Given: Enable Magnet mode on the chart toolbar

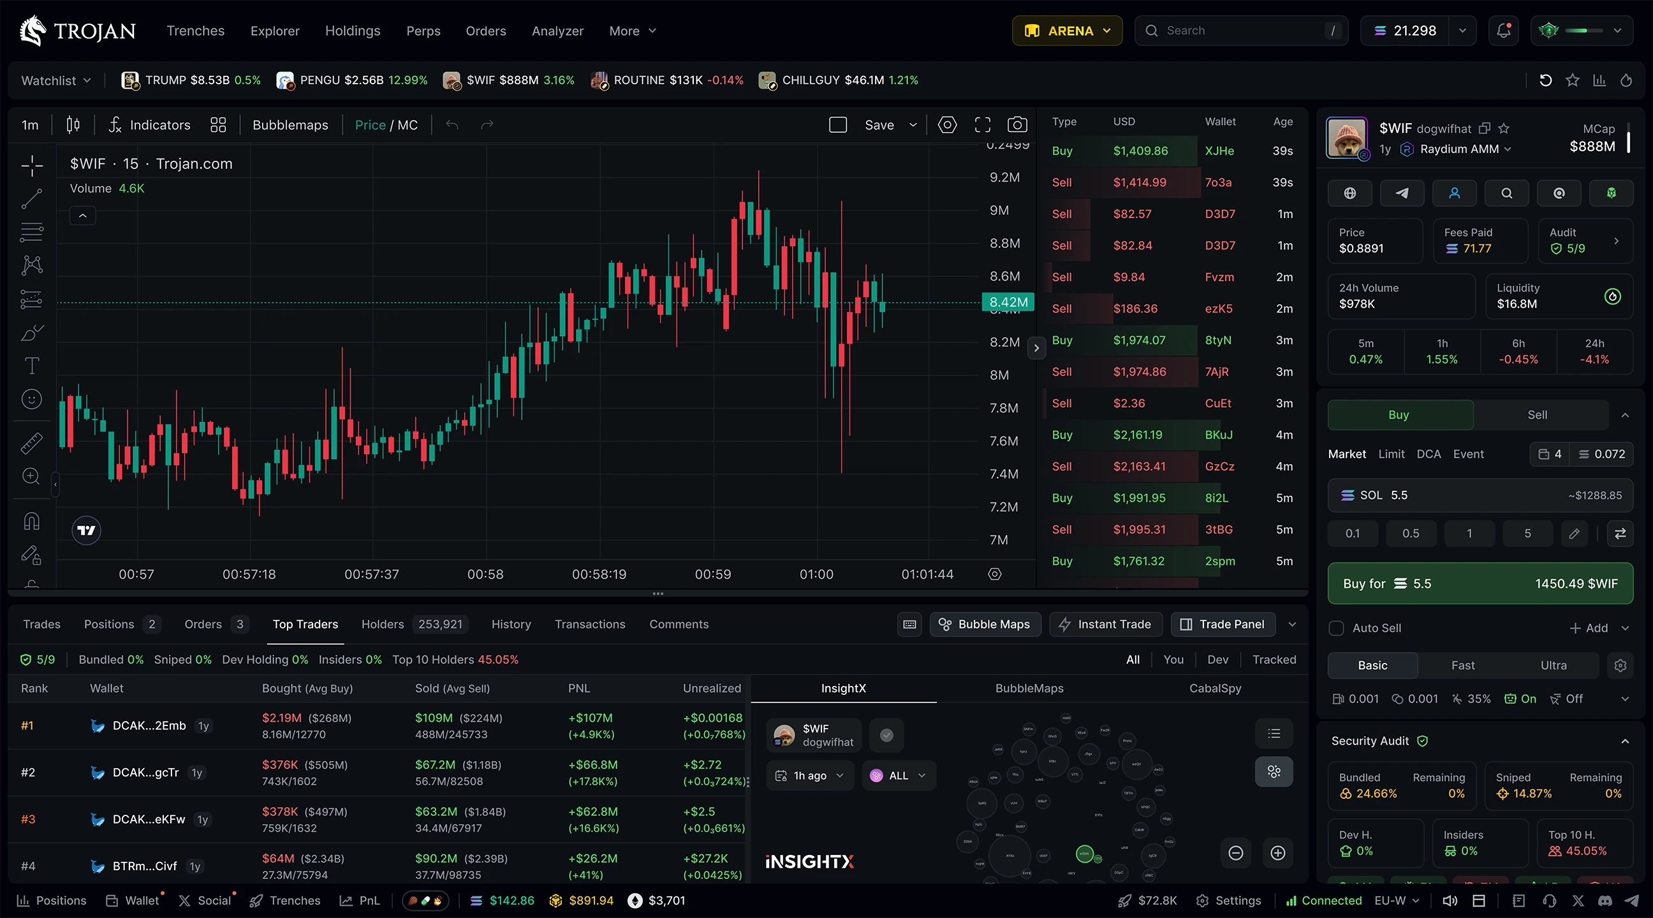Looking at the screenshot, I should (x=31, y=521).
